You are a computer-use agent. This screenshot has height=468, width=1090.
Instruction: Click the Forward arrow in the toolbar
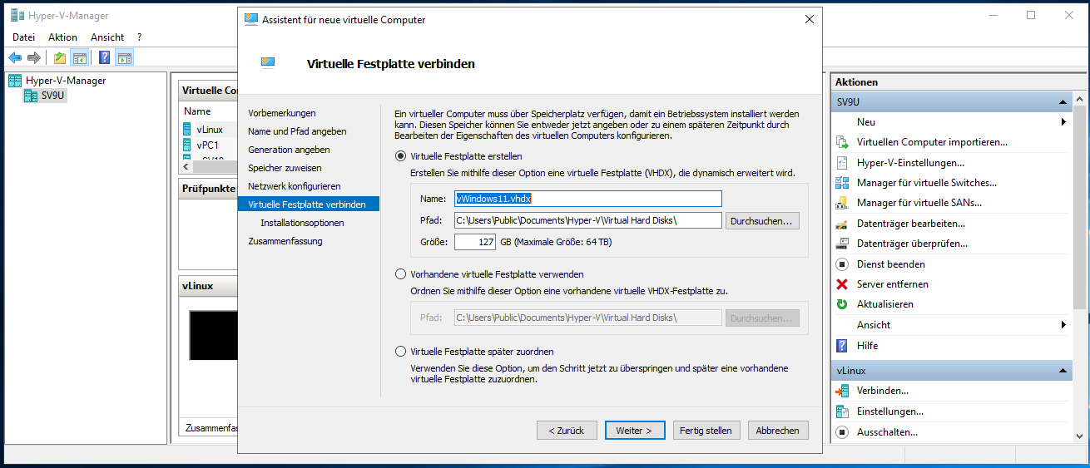tap(34, 57)
